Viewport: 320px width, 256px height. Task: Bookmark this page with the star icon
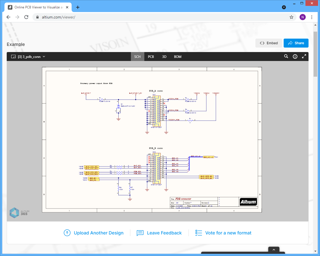coord(291,17)
